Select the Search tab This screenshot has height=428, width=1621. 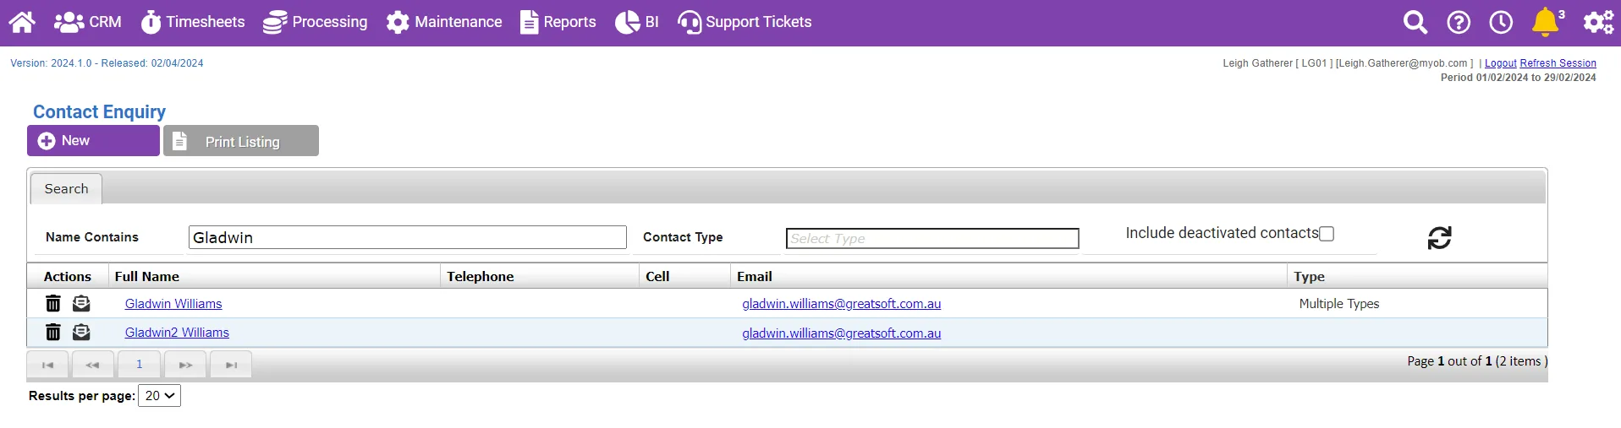[66, 189]
